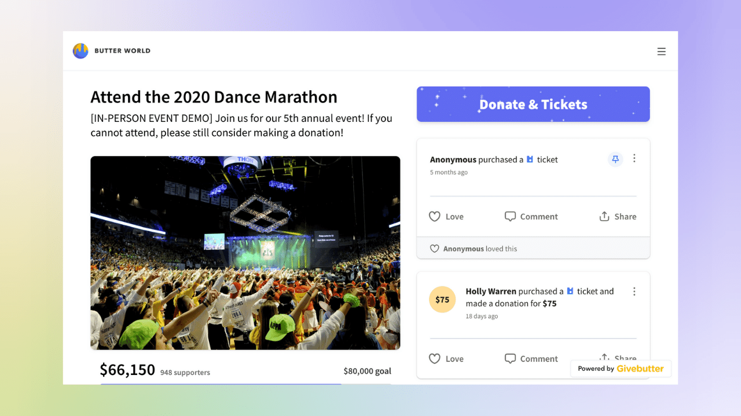This screenshot has width=741, height=416.
Task: Click the 'Attend the 2020 Dance Marathon' title
Action: pos(214,96)
